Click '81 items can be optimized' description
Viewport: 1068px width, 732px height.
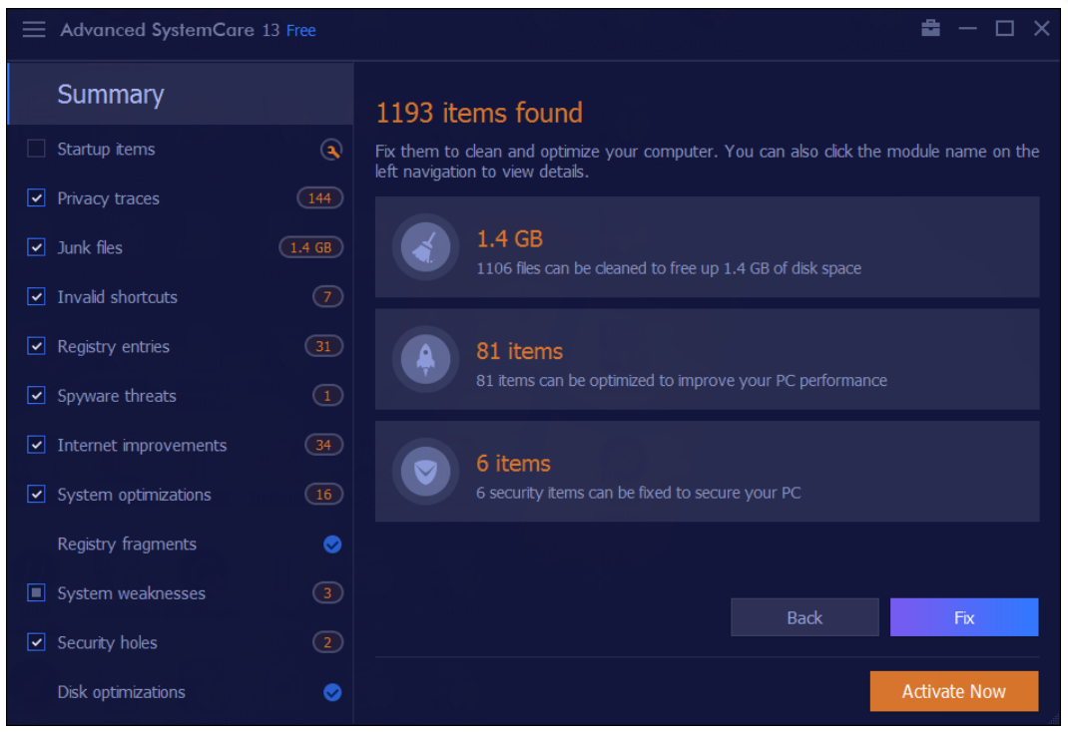(x=681, y=381)
